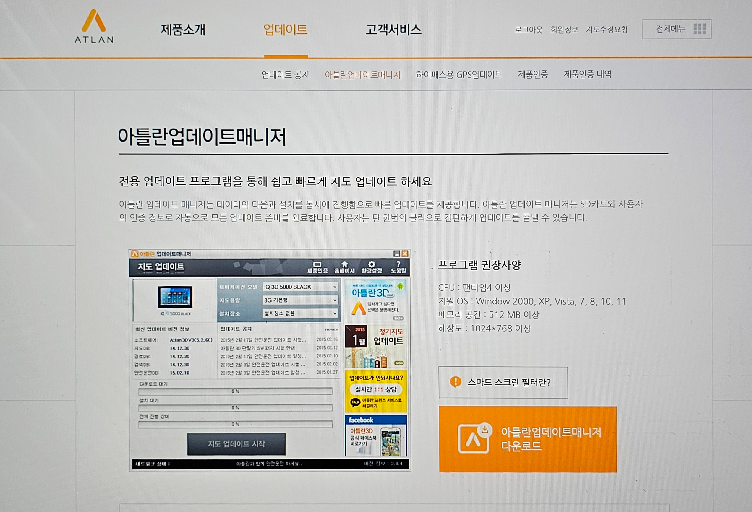Open the 제품인증 submenu item
Viewport: 752px width, 512px height.
[533, 74]
